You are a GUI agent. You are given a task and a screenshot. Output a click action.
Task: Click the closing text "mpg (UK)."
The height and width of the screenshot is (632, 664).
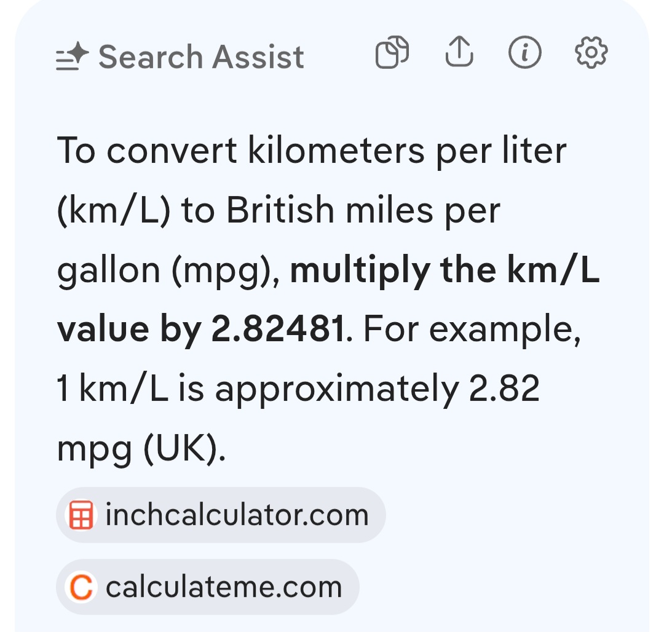141,449
